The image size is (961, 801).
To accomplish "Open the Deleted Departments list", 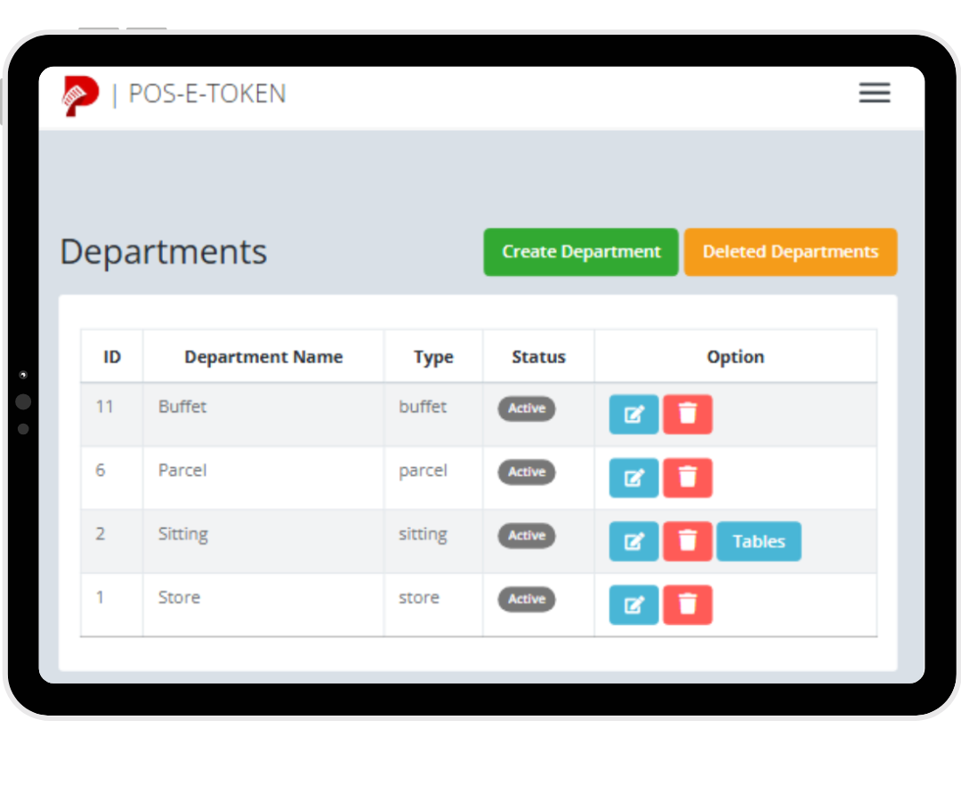I will (790, 252).
